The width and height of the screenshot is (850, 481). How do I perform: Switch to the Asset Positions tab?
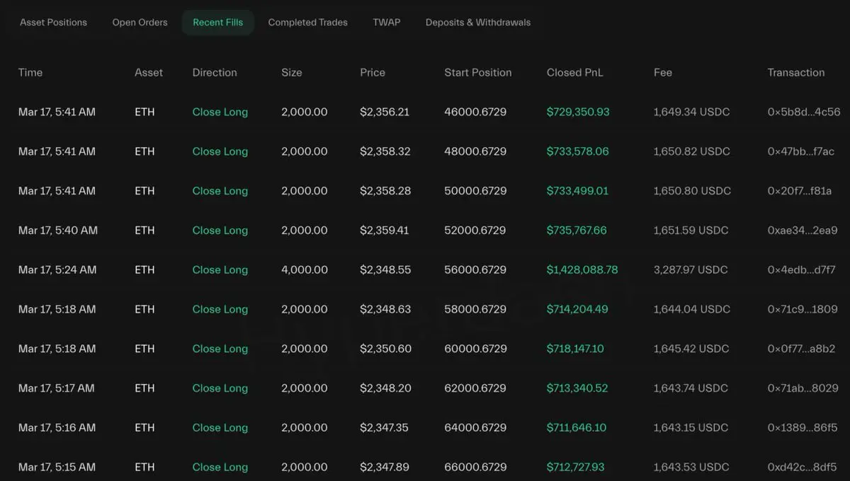(x=53, y=22)
